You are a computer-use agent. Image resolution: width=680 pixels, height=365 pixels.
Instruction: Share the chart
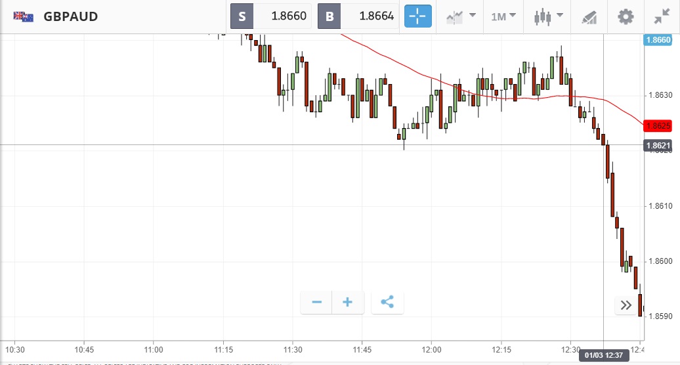(x=387, y=302)
